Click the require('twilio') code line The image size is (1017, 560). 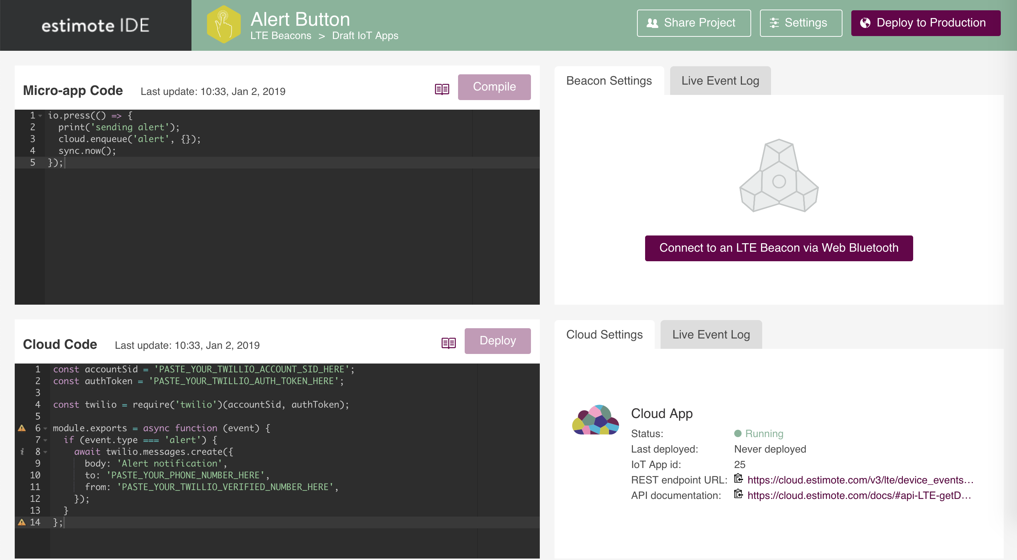[x=201, y=405]
